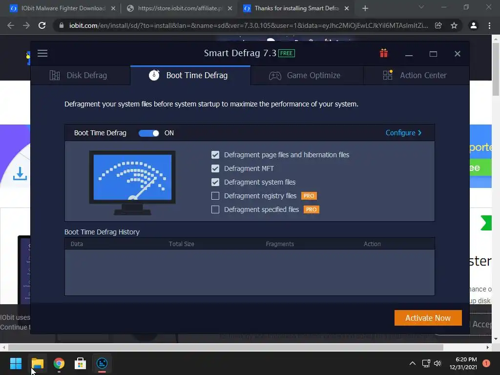
Task: Open the Configure link
Action: [x=403, y=133]
